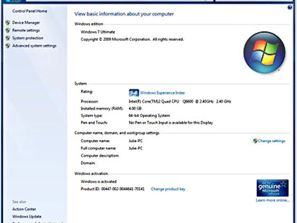Open Remote settings link
The image size is (297, 223).
[x=26, y=30]
